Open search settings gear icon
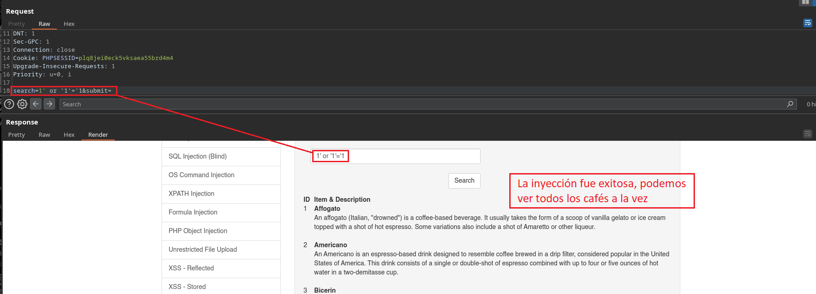The height and width of the screenshot is (294, 816). click(22, 104)
